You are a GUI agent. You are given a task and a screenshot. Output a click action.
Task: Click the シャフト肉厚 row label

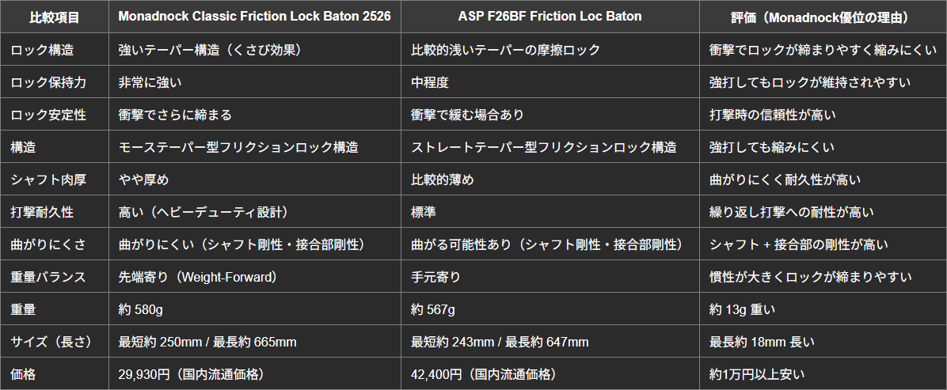tap(48, 180)
